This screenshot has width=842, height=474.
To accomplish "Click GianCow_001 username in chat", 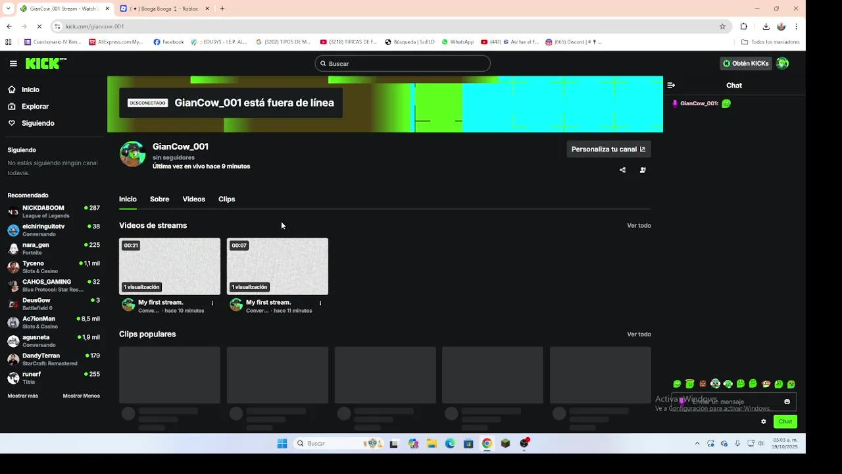I will tap(699, 104).
